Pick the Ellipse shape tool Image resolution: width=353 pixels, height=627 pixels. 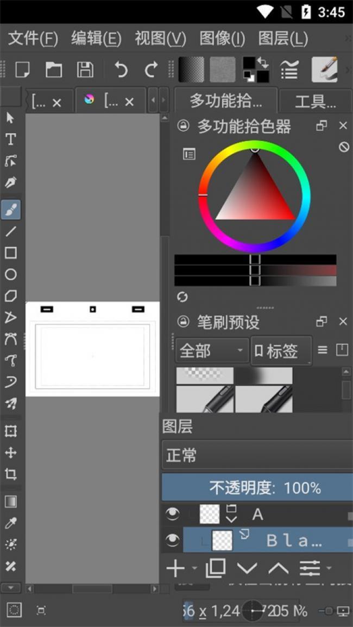10,275
